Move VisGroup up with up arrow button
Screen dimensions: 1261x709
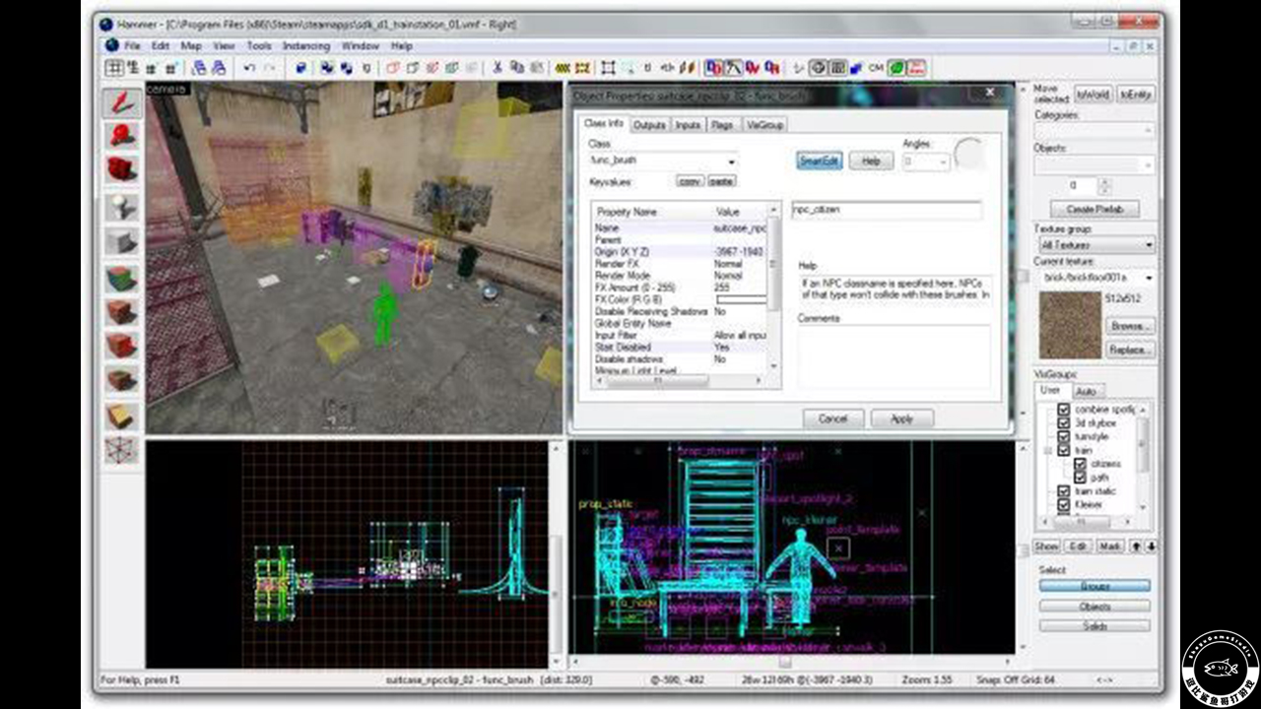coord(1136,546)
